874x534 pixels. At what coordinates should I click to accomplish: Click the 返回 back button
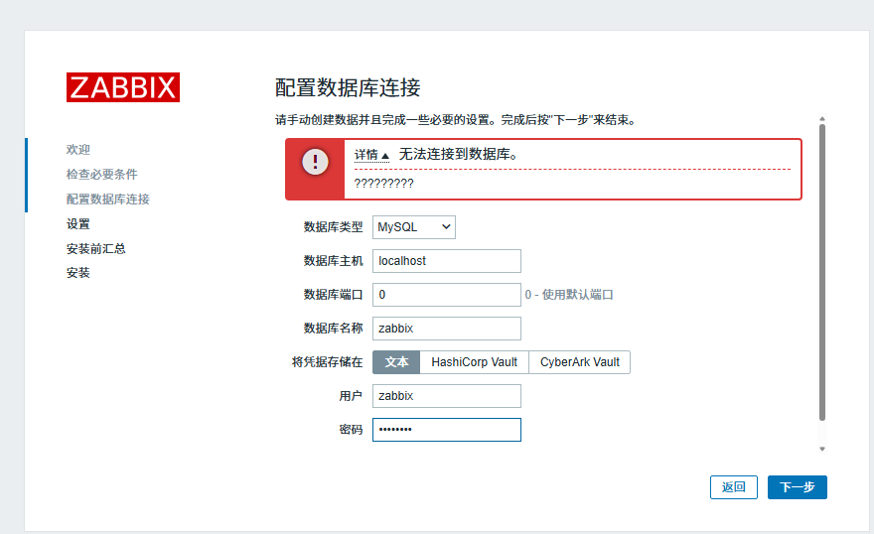[x=734, y=487]
